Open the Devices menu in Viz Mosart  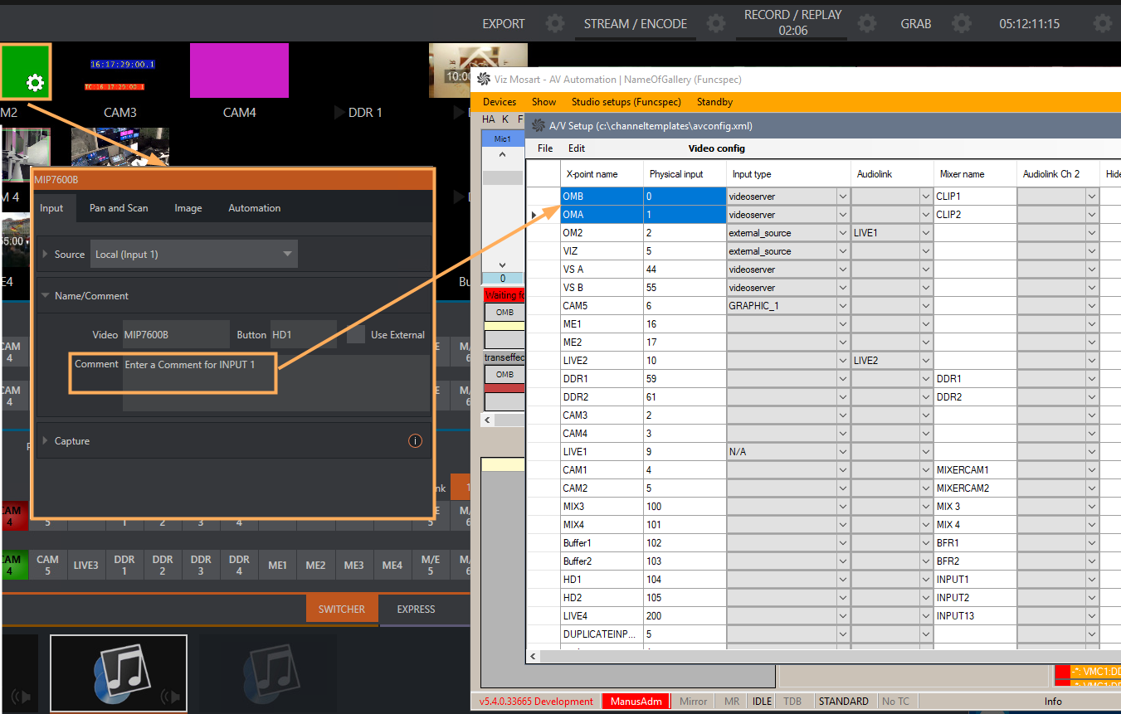500,102
